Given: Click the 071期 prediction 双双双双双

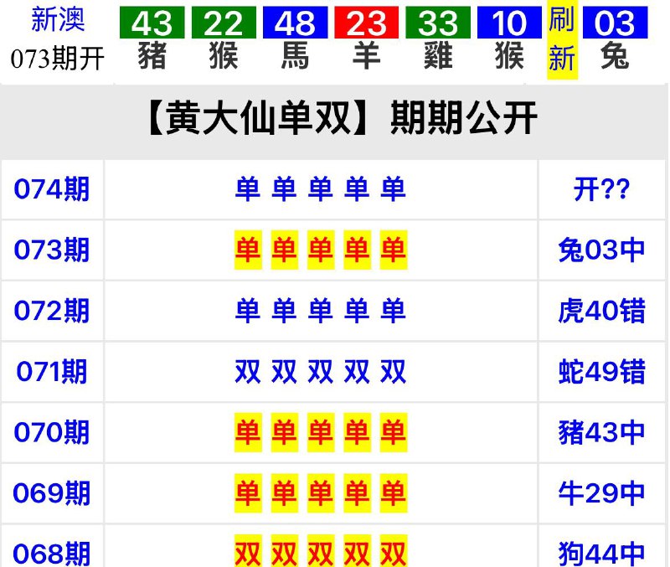Looking at the screenshot, I should tap(321, 371).
